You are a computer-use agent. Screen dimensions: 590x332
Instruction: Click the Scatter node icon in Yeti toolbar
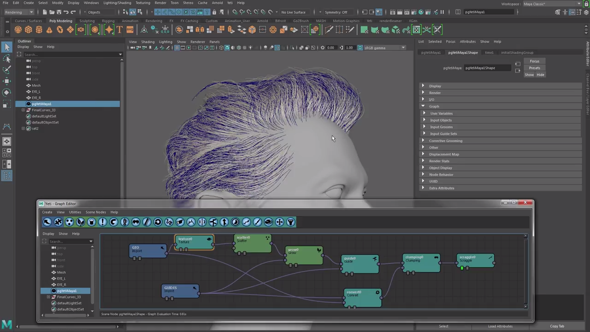(x=69, y=222)
